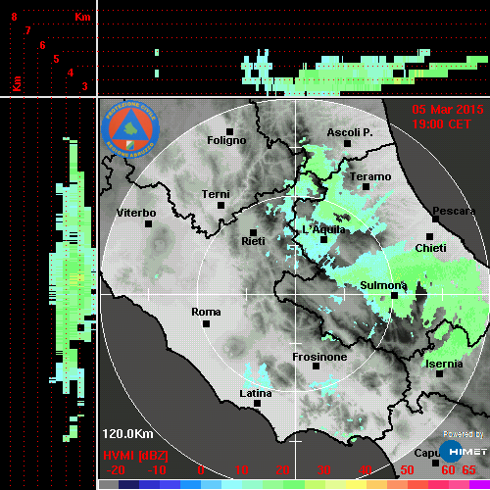Click the Isernia city marker square

440,373
